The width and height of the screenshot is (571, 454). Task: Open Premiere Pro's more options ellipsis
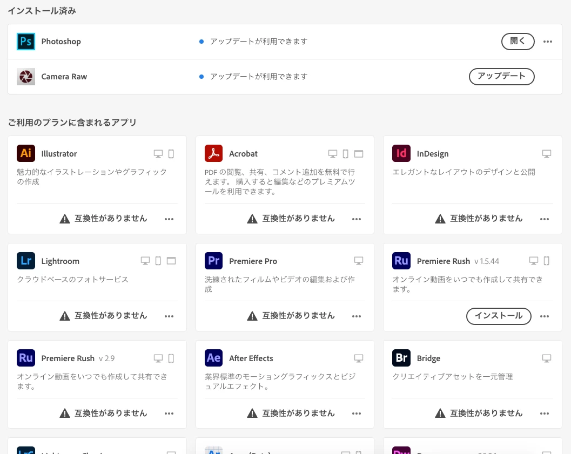[x=357, y=316]
